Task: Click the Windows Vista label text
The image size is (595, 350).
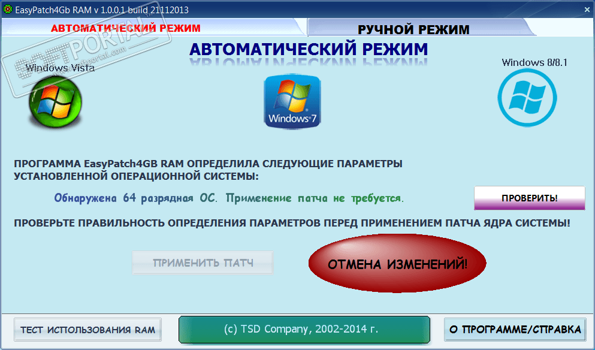Action: tap(60, 68)
